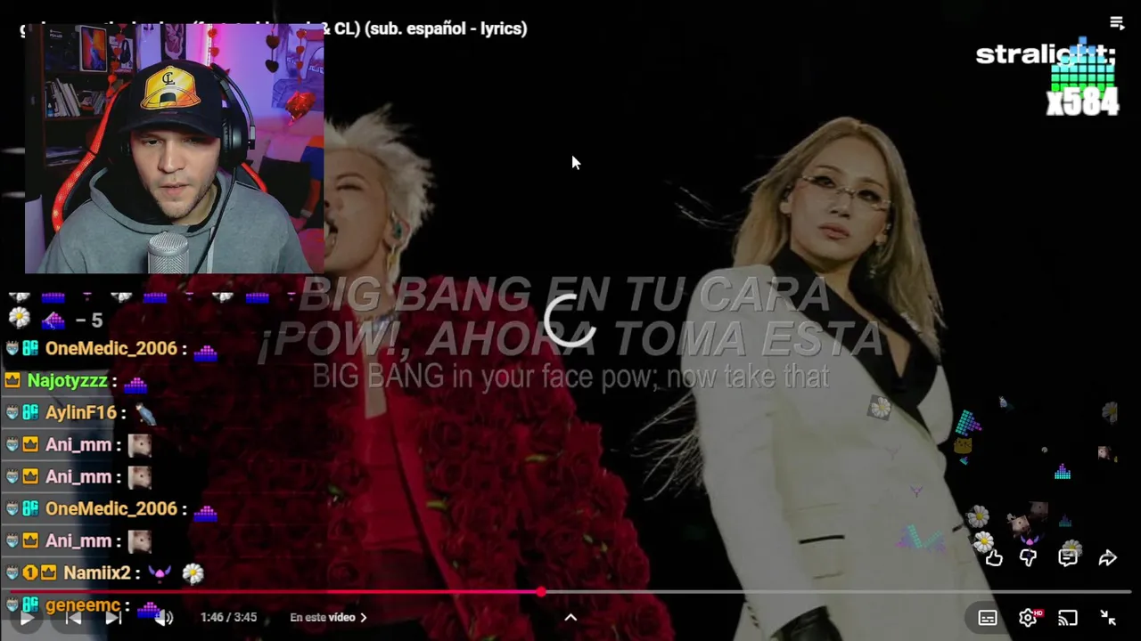Click the streamer webcam overlay
Image resolution: width=1141 pixels, height=641 pixels.
pyautogui.click(x=174, y=148)
